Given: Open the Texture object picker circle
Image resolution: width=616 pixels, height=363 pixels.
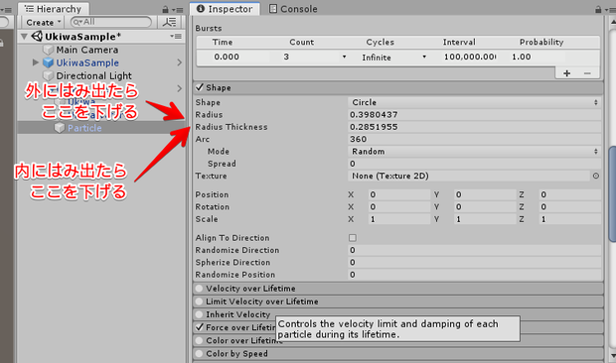Looking at the screenshot, I should click(596, 176).
